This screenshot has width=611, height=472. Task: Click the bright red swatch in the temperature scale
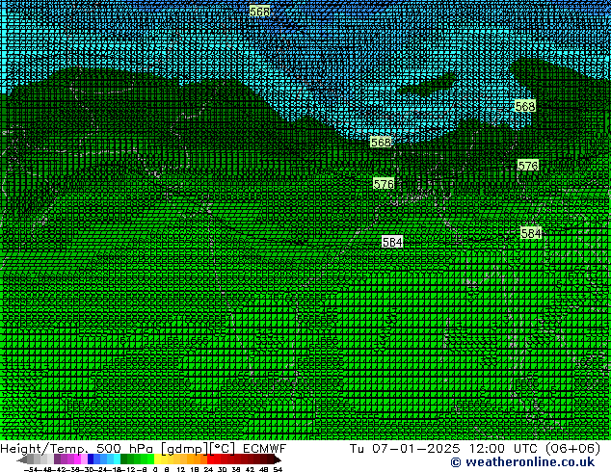click(x=211, y=459)
